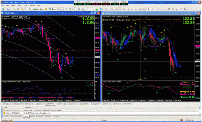The width and height of the screenshot is (202, 122).
Task: Switch to M1 timeframe
Action: (x=112, y=9)
